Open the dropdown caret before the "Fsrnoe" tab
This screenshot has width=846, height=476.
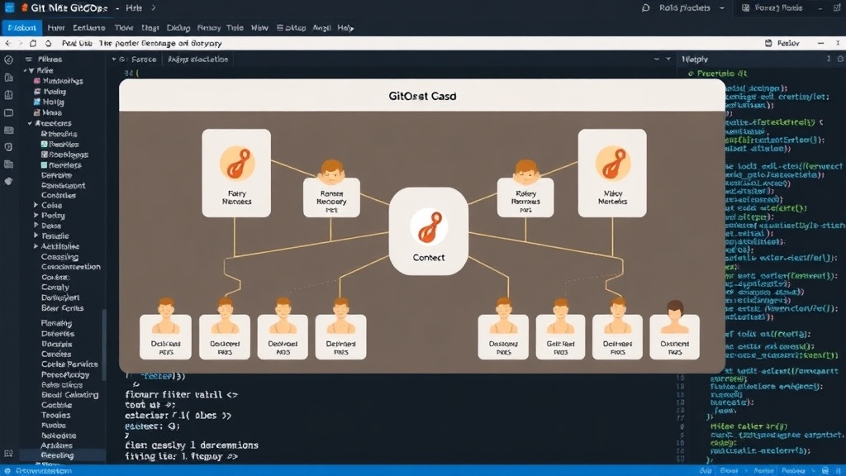tap(114, 59)
